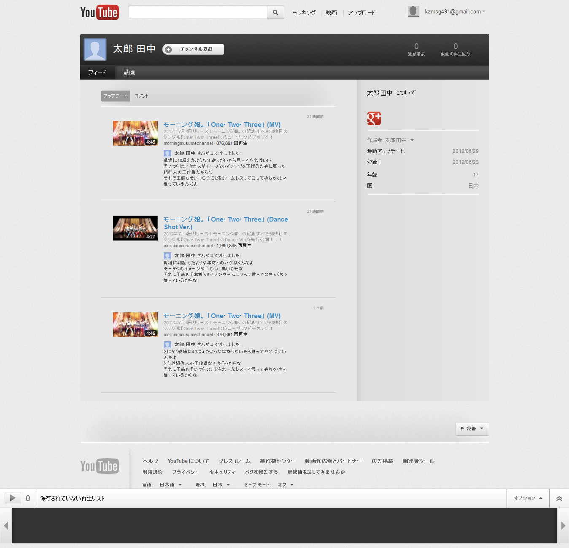Open the 報告 flag dropdown
569x548 pixels.
click(472, 429)
